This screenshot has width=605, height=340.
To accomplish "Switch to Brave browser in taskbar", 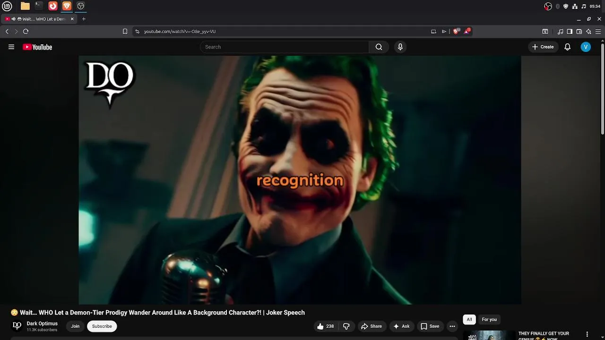I will click(x=67, y=6).
